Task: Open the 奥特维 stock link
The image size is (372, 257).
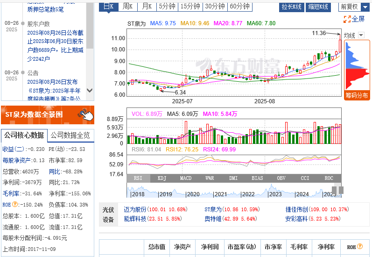Action: pos(213,219)
